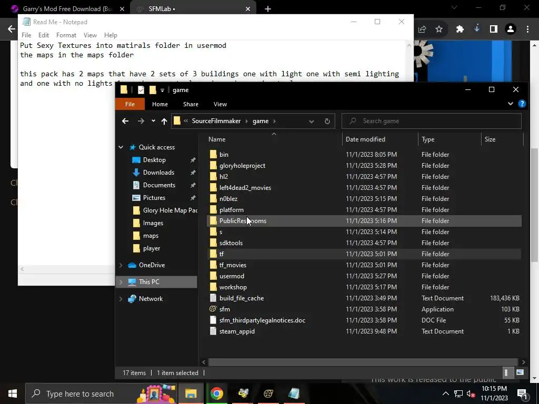Go up one folder level
The width and height of the screenshot is (539, 404).
coord(164,121)
